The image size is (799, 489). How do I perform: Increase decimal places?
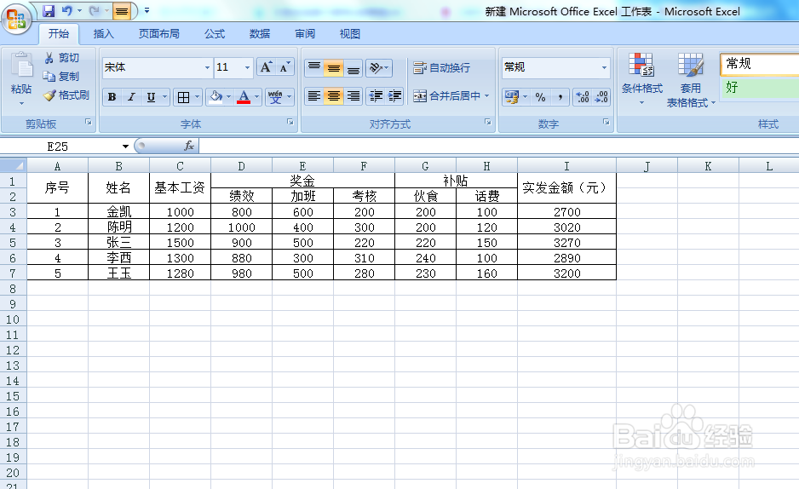(582, 97)
